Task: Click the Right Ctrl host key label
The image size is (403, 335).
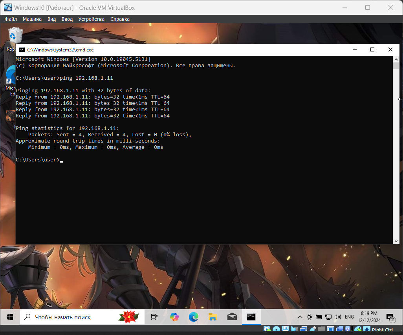Action: [382, 330]
